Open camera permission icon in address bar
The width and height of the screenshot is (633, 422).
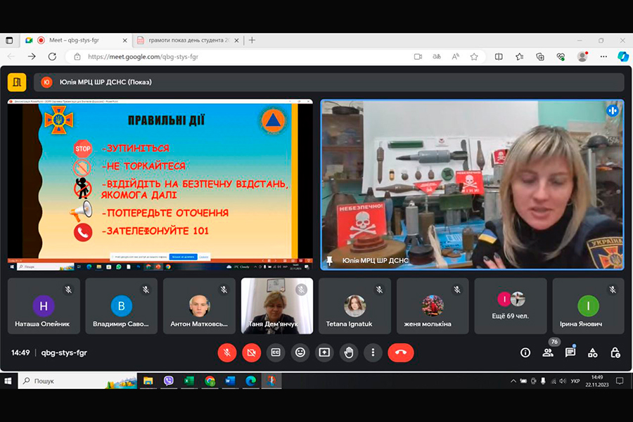pos(418,57)
